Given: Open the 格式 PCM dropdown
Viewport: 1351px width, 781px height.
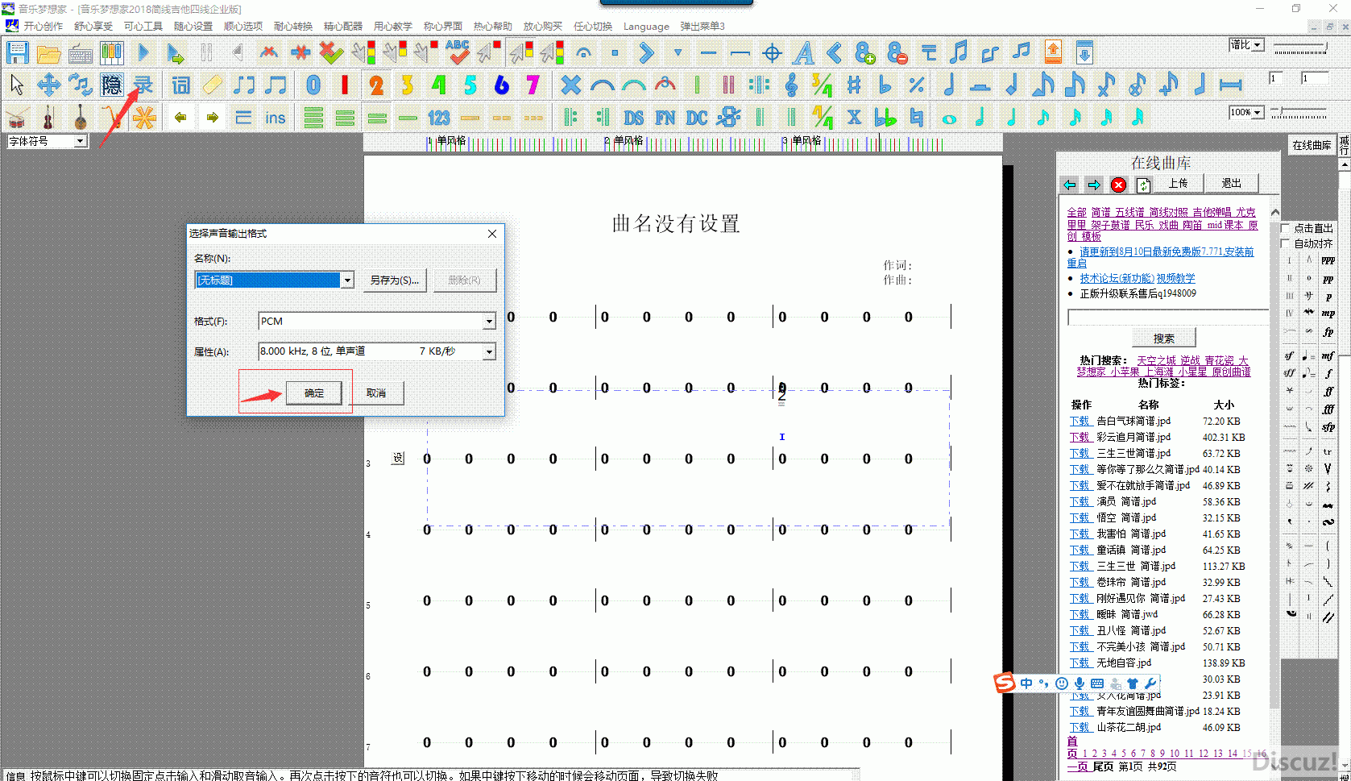Looking at the screenshot, I should click(489, 322).
